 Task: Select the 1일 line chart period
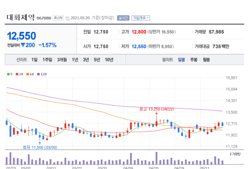click(34, 60)
